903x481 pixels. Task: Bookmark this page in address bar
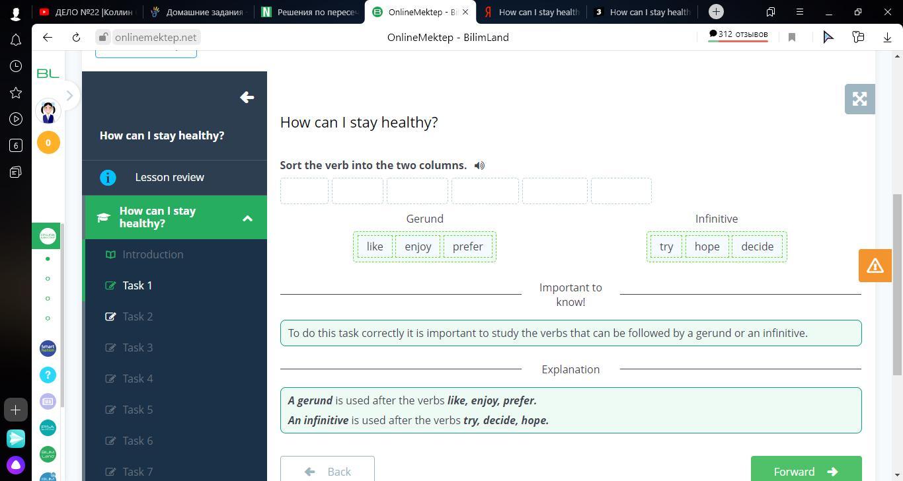pyautogui.click(x=792, y=38)
